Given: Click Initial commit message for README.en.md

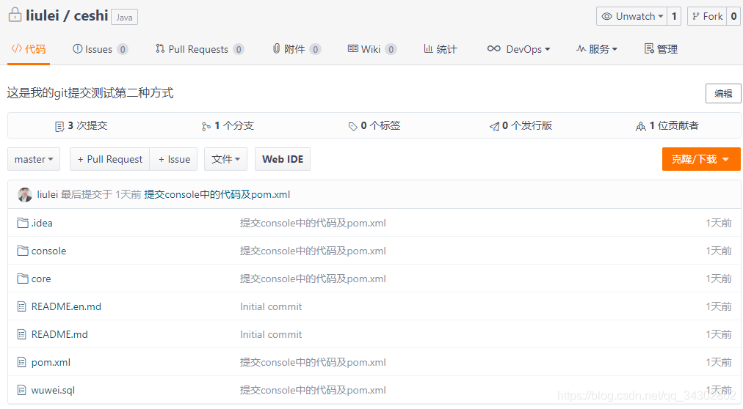Looking at the screenshot, I should pos(271,306).
